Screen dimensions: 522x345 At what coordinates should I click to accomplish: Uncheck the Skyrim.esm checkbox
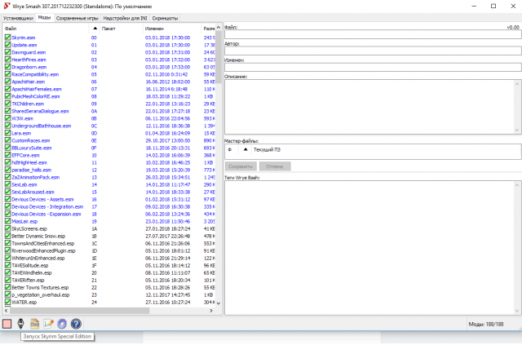coord(7,38)
